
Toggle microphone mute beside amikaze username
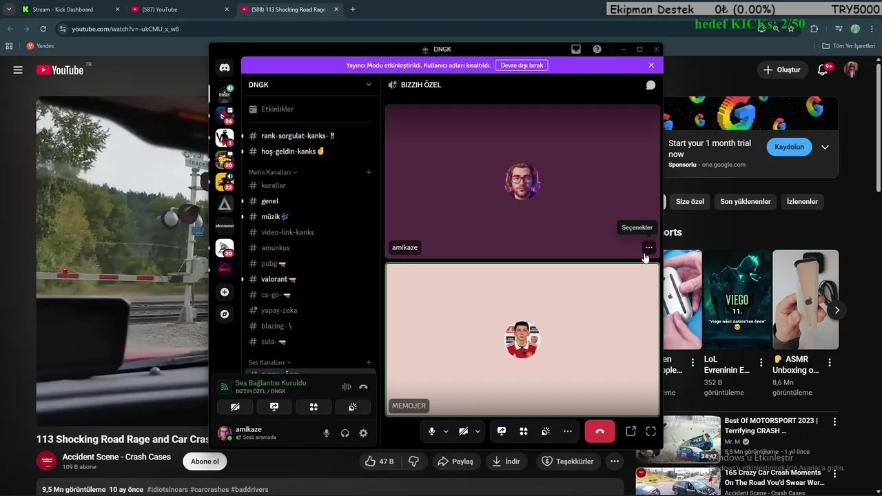(x=327, y=433)
